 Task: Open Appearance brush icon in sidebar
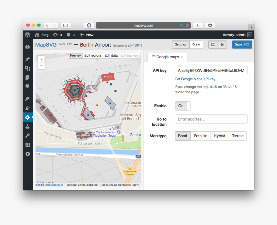tap(28, 98)
